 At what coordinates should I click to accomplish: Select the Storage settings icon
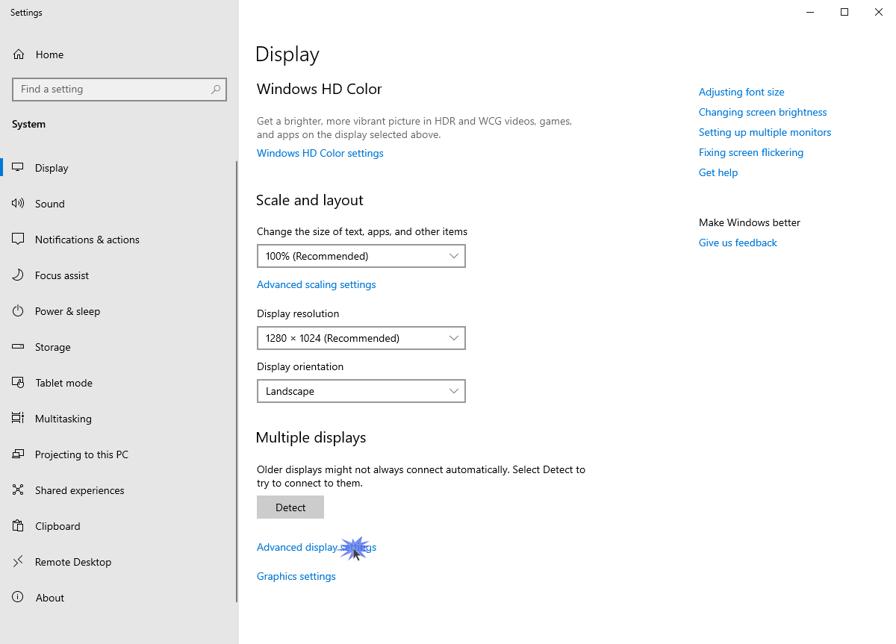point(18,346)
